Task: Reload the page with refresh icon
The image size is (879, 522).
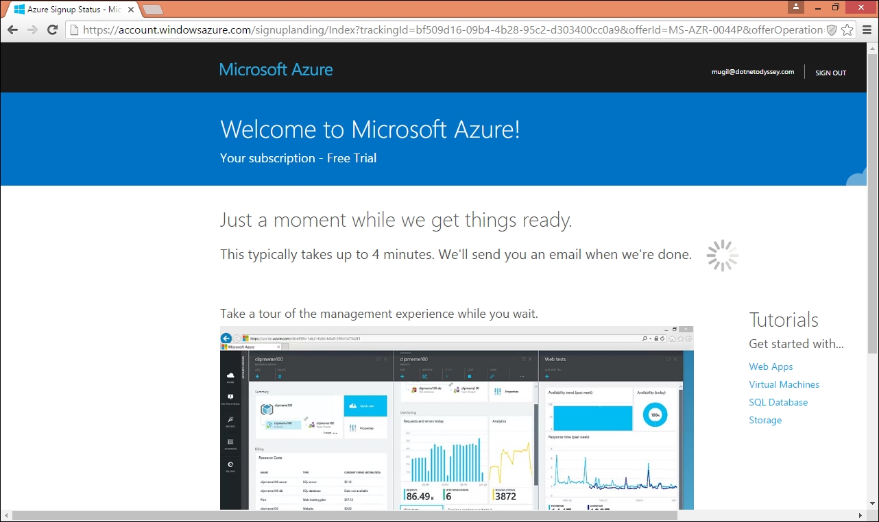Action: [x=52, y=29]
